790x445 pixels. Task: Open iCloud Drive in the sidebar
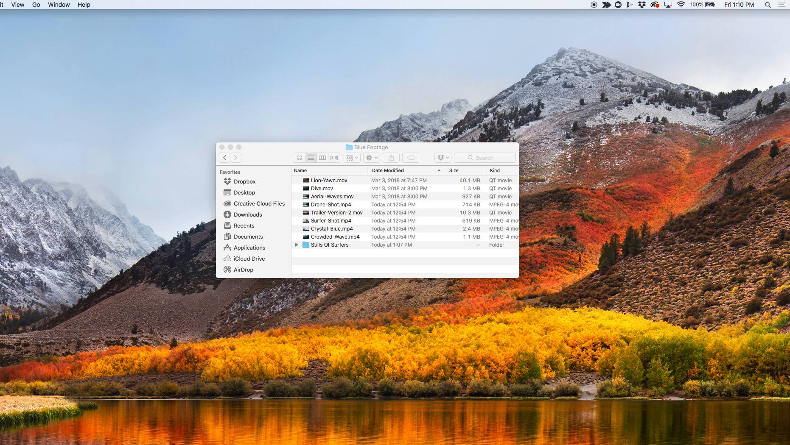click(x=249, y=259)
